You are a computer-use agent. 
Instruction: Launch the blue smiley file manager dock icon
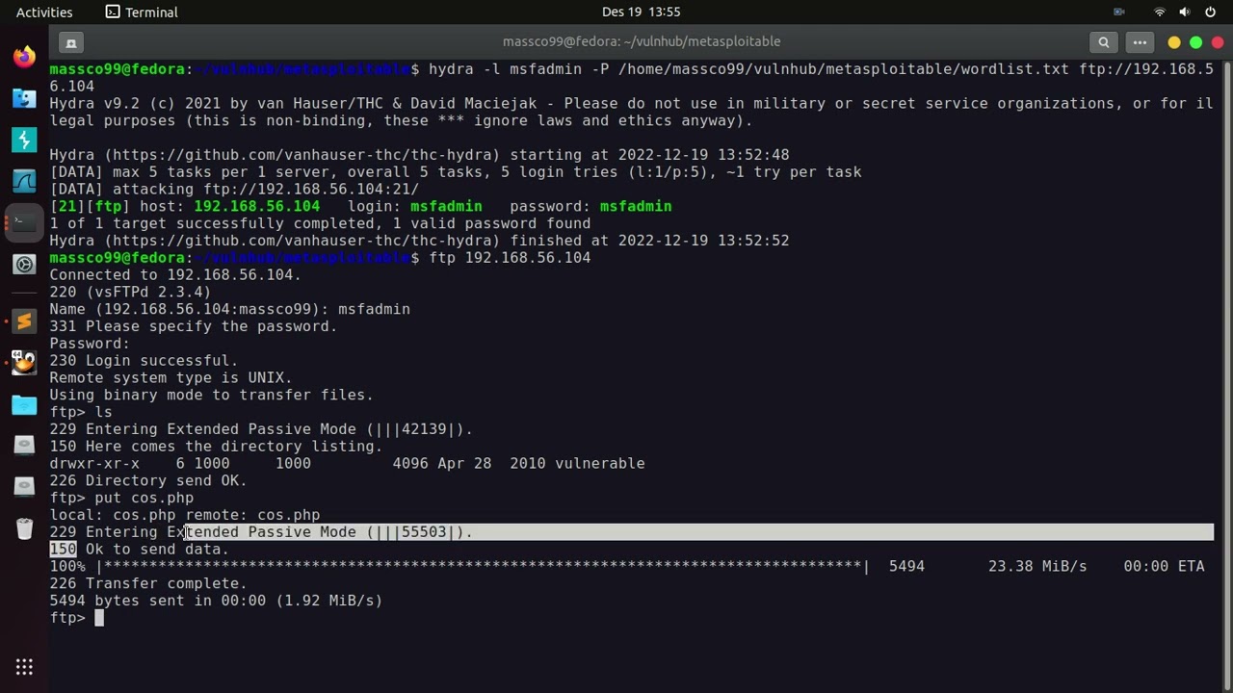(x=24, y=97)
